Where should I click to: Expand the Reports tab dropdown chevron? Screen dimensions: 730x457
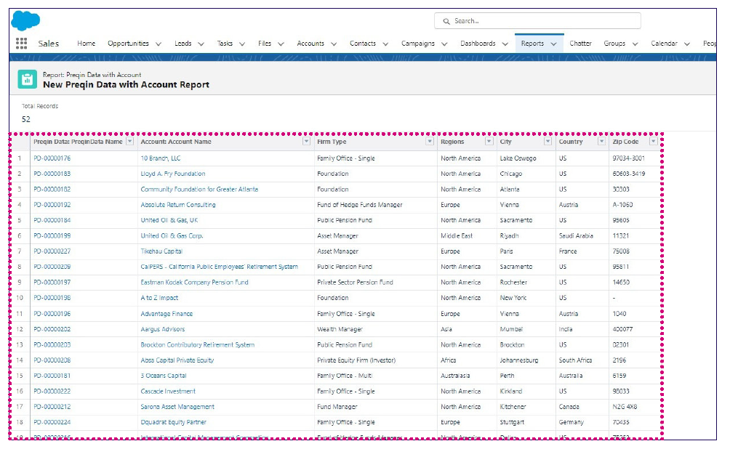pyautogui.click(x=553, y=44)
